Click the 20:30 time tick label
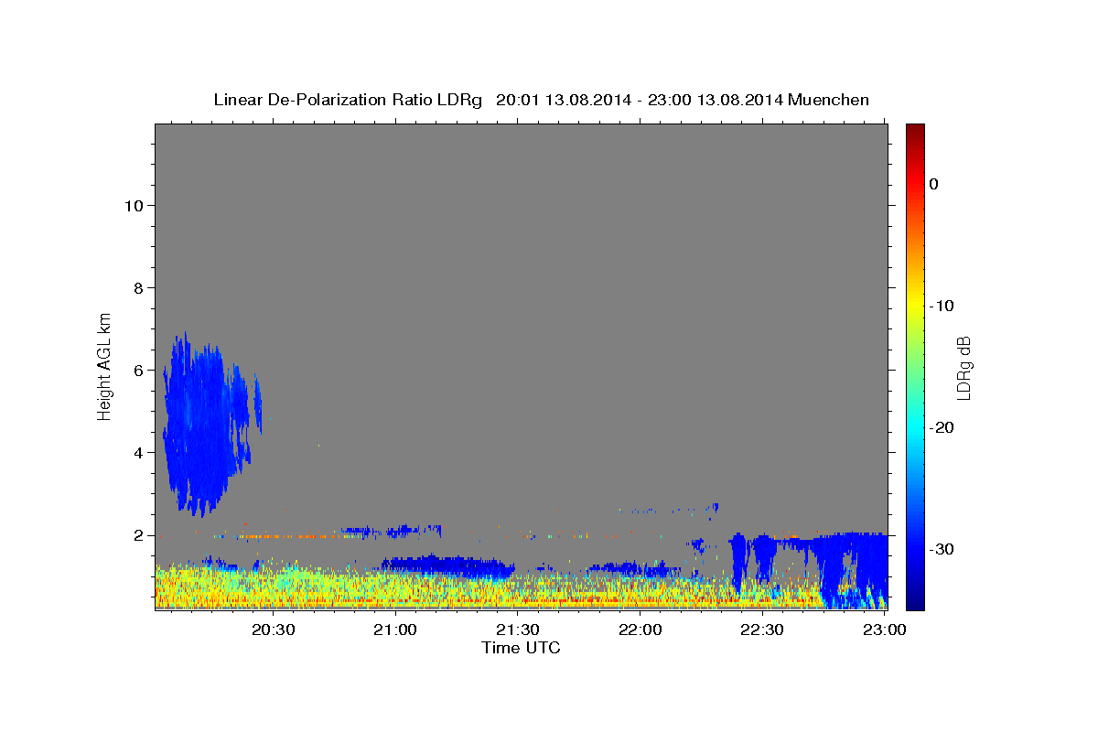1098x732 pixels. [x=273, y=630]
